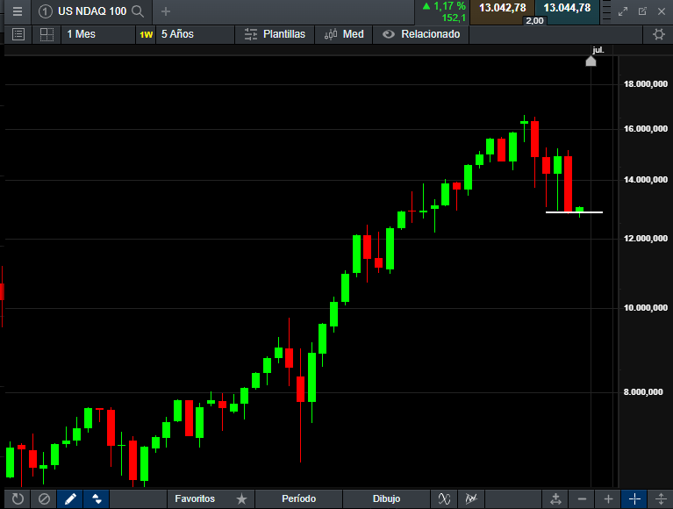Click the 12.000,000 price axis label
This screenshot has width=673, height=509.
646,239
